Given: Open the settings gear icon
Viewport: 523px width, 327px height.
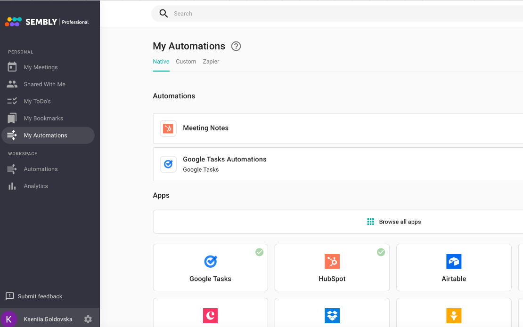Looking at the screenshot, I should click(88, 319).
